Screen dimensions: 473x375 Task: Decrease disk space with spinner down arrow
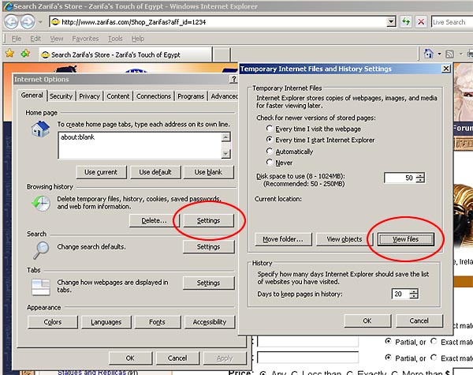click(x=420, y=180)
